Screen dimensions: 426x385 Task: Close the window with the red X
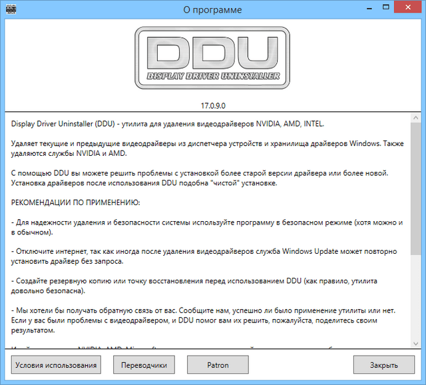coord(408,7)
